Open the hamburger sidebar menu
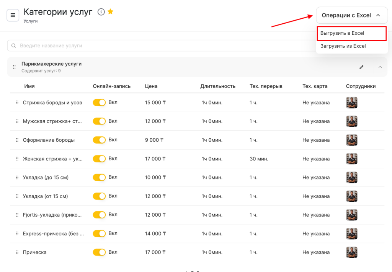The image size is (392, 272). 13,15
